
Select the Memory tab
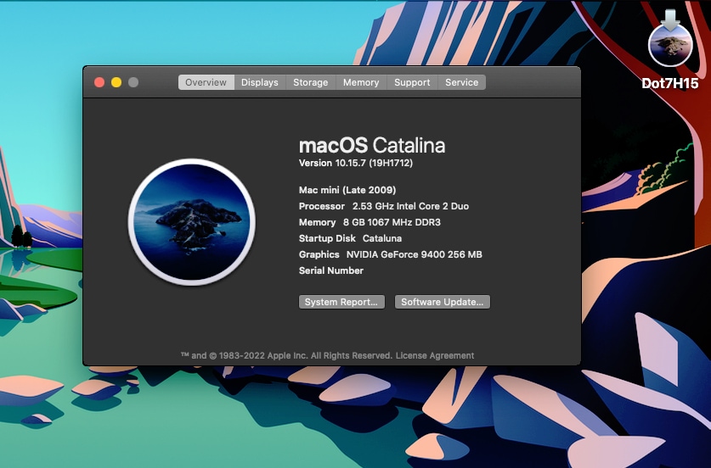coord(361,82)
